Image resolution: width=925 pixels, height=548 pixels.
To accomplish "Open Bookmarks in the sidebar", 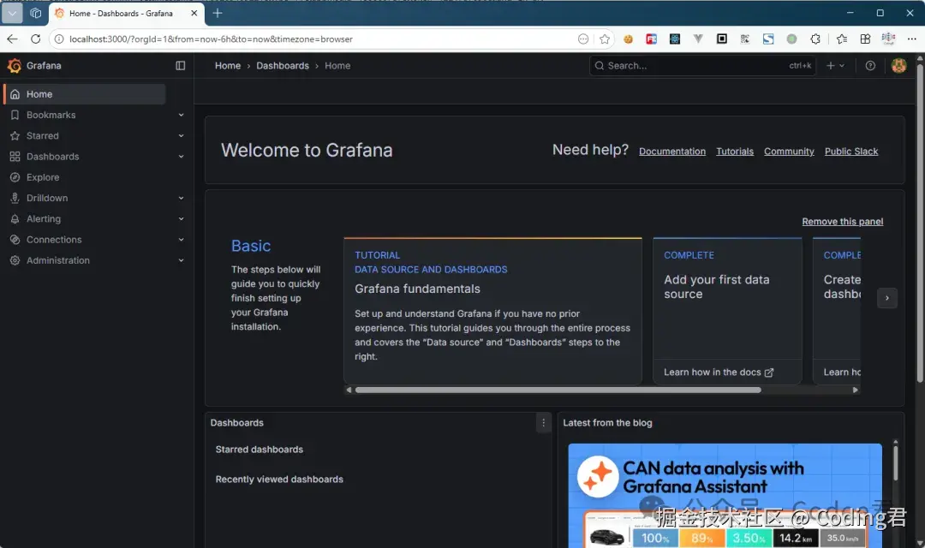I will coord(51,115).
